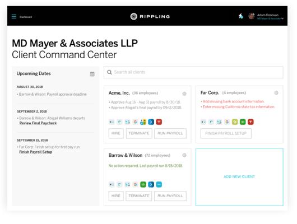Click TERMINATE on the Barrow & Wilson card
Viewport: 297px width, 224px height.
pyautogui.click(x=139, y=196)
